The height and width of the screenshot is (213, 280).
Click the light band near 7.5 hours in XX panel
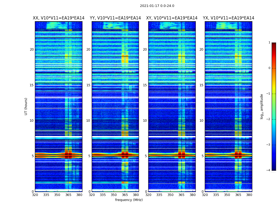[x=59, y=138]
